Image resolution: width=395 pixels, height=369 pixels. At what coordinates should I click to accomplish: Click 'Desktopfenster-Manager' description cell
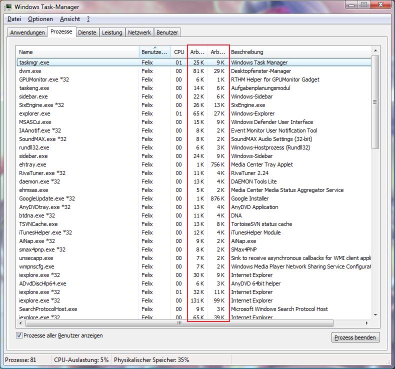point(261,71)
